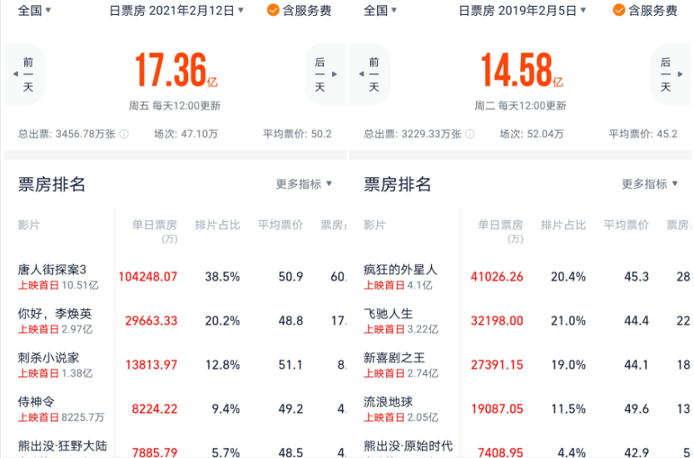Open movie 你好，李焕英
Image resolution: width=694 pixels, height=458 pixels.
[55, 313]
